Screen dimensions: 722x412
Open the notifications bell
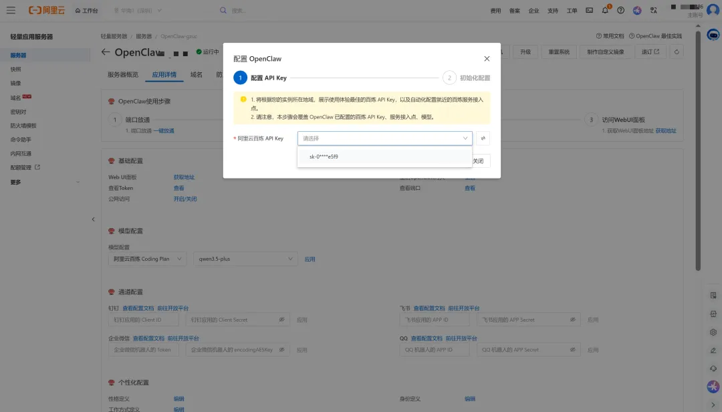pos(605,10)
